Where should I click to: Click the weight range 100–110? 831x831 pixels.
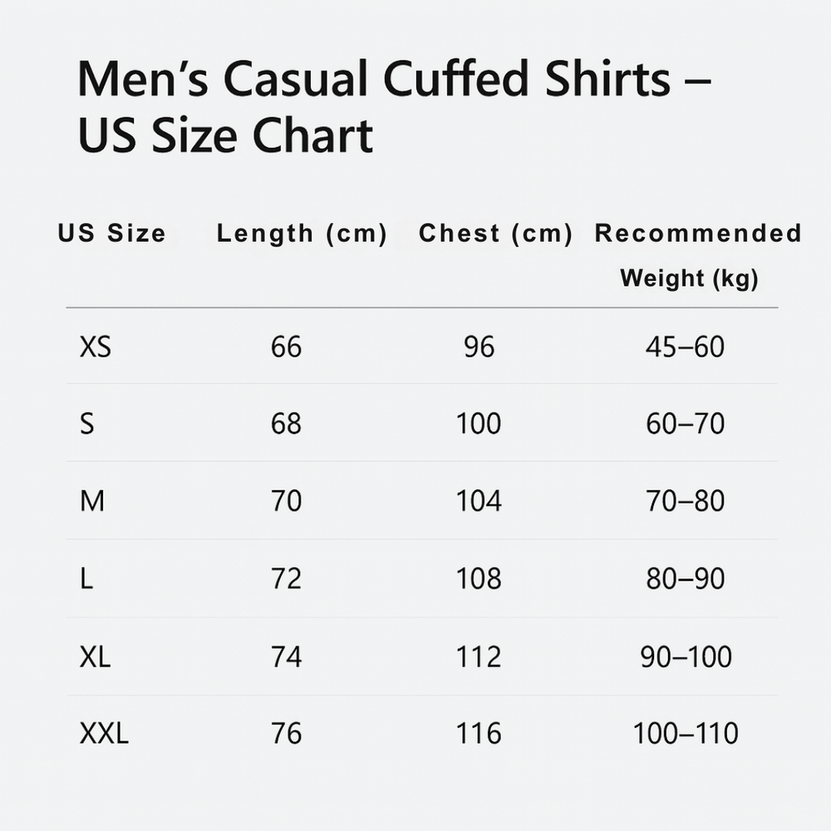coord(686,734)
